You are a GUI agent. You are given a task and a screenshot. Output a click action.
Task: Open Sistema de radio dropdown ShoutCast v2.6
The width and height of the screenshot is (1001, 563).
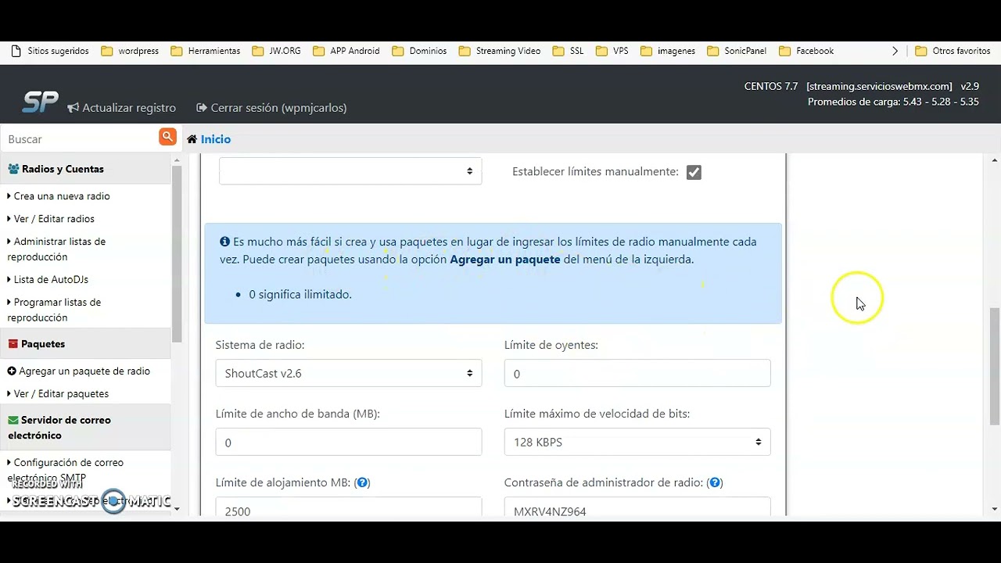[x=349, y=373]
